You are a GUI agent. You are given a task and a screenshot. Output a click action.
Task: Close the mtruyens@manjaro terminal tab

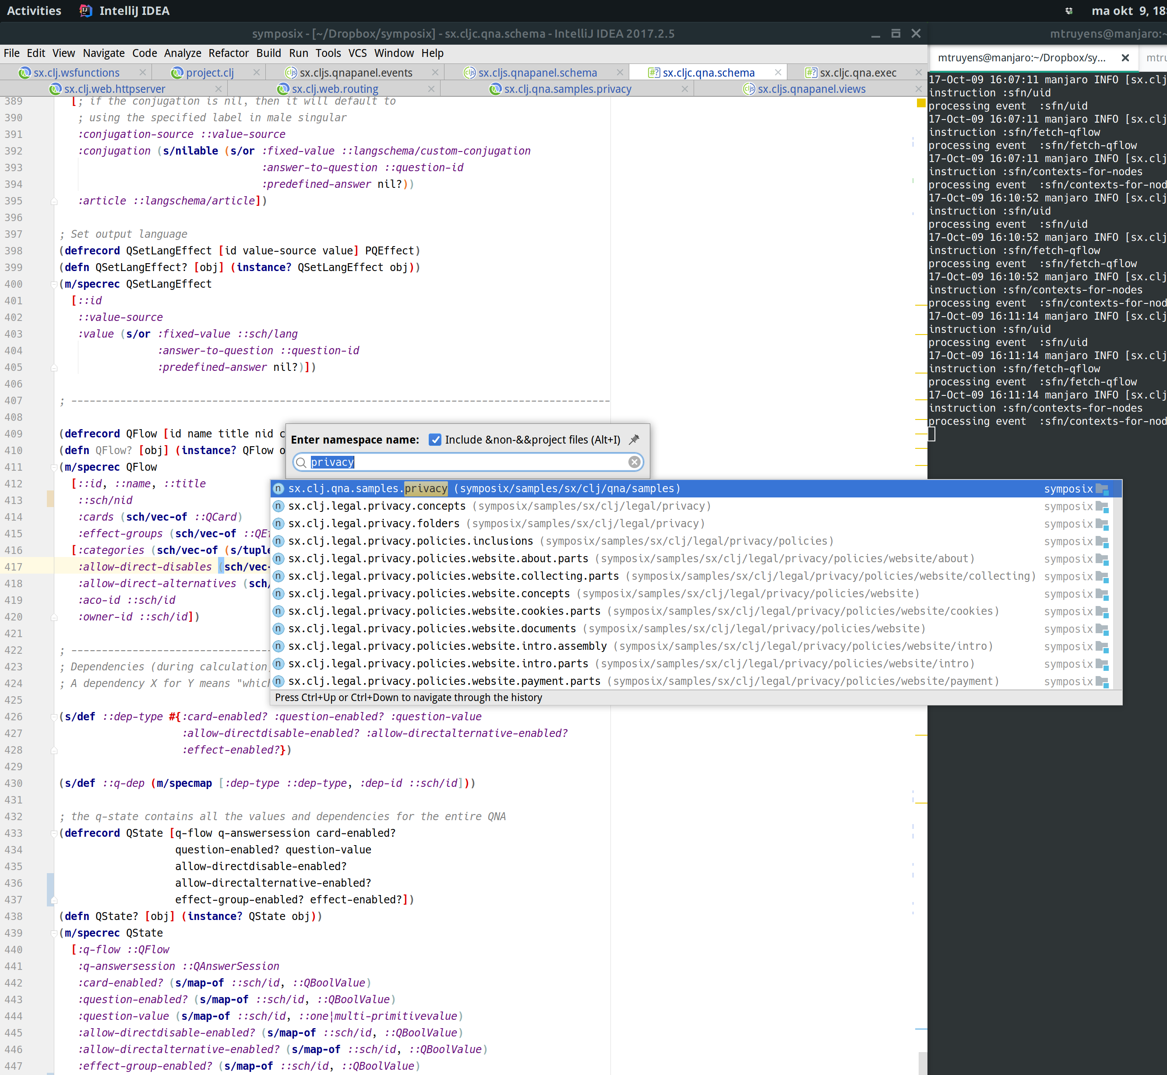[x=1124, y=58]
